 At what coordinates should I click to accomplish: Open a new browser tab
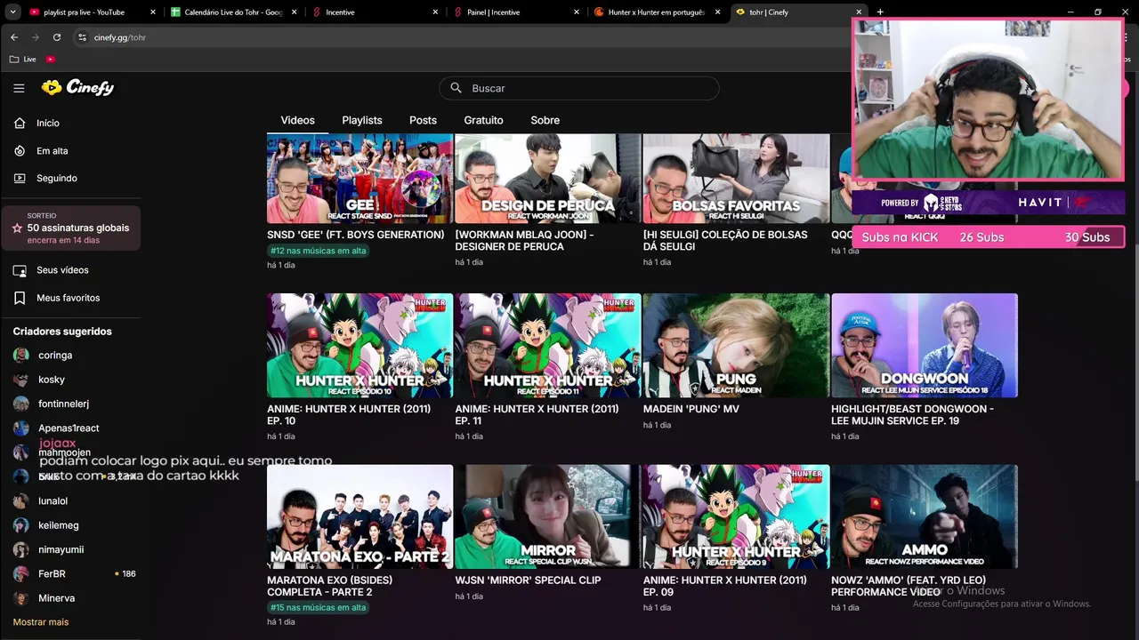point(880,12)
